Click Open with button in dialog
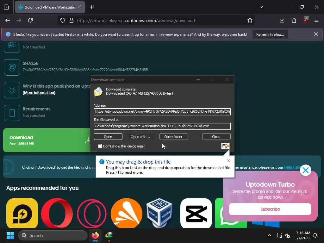This screenshot has width=324, height=243. pos(140,137)
